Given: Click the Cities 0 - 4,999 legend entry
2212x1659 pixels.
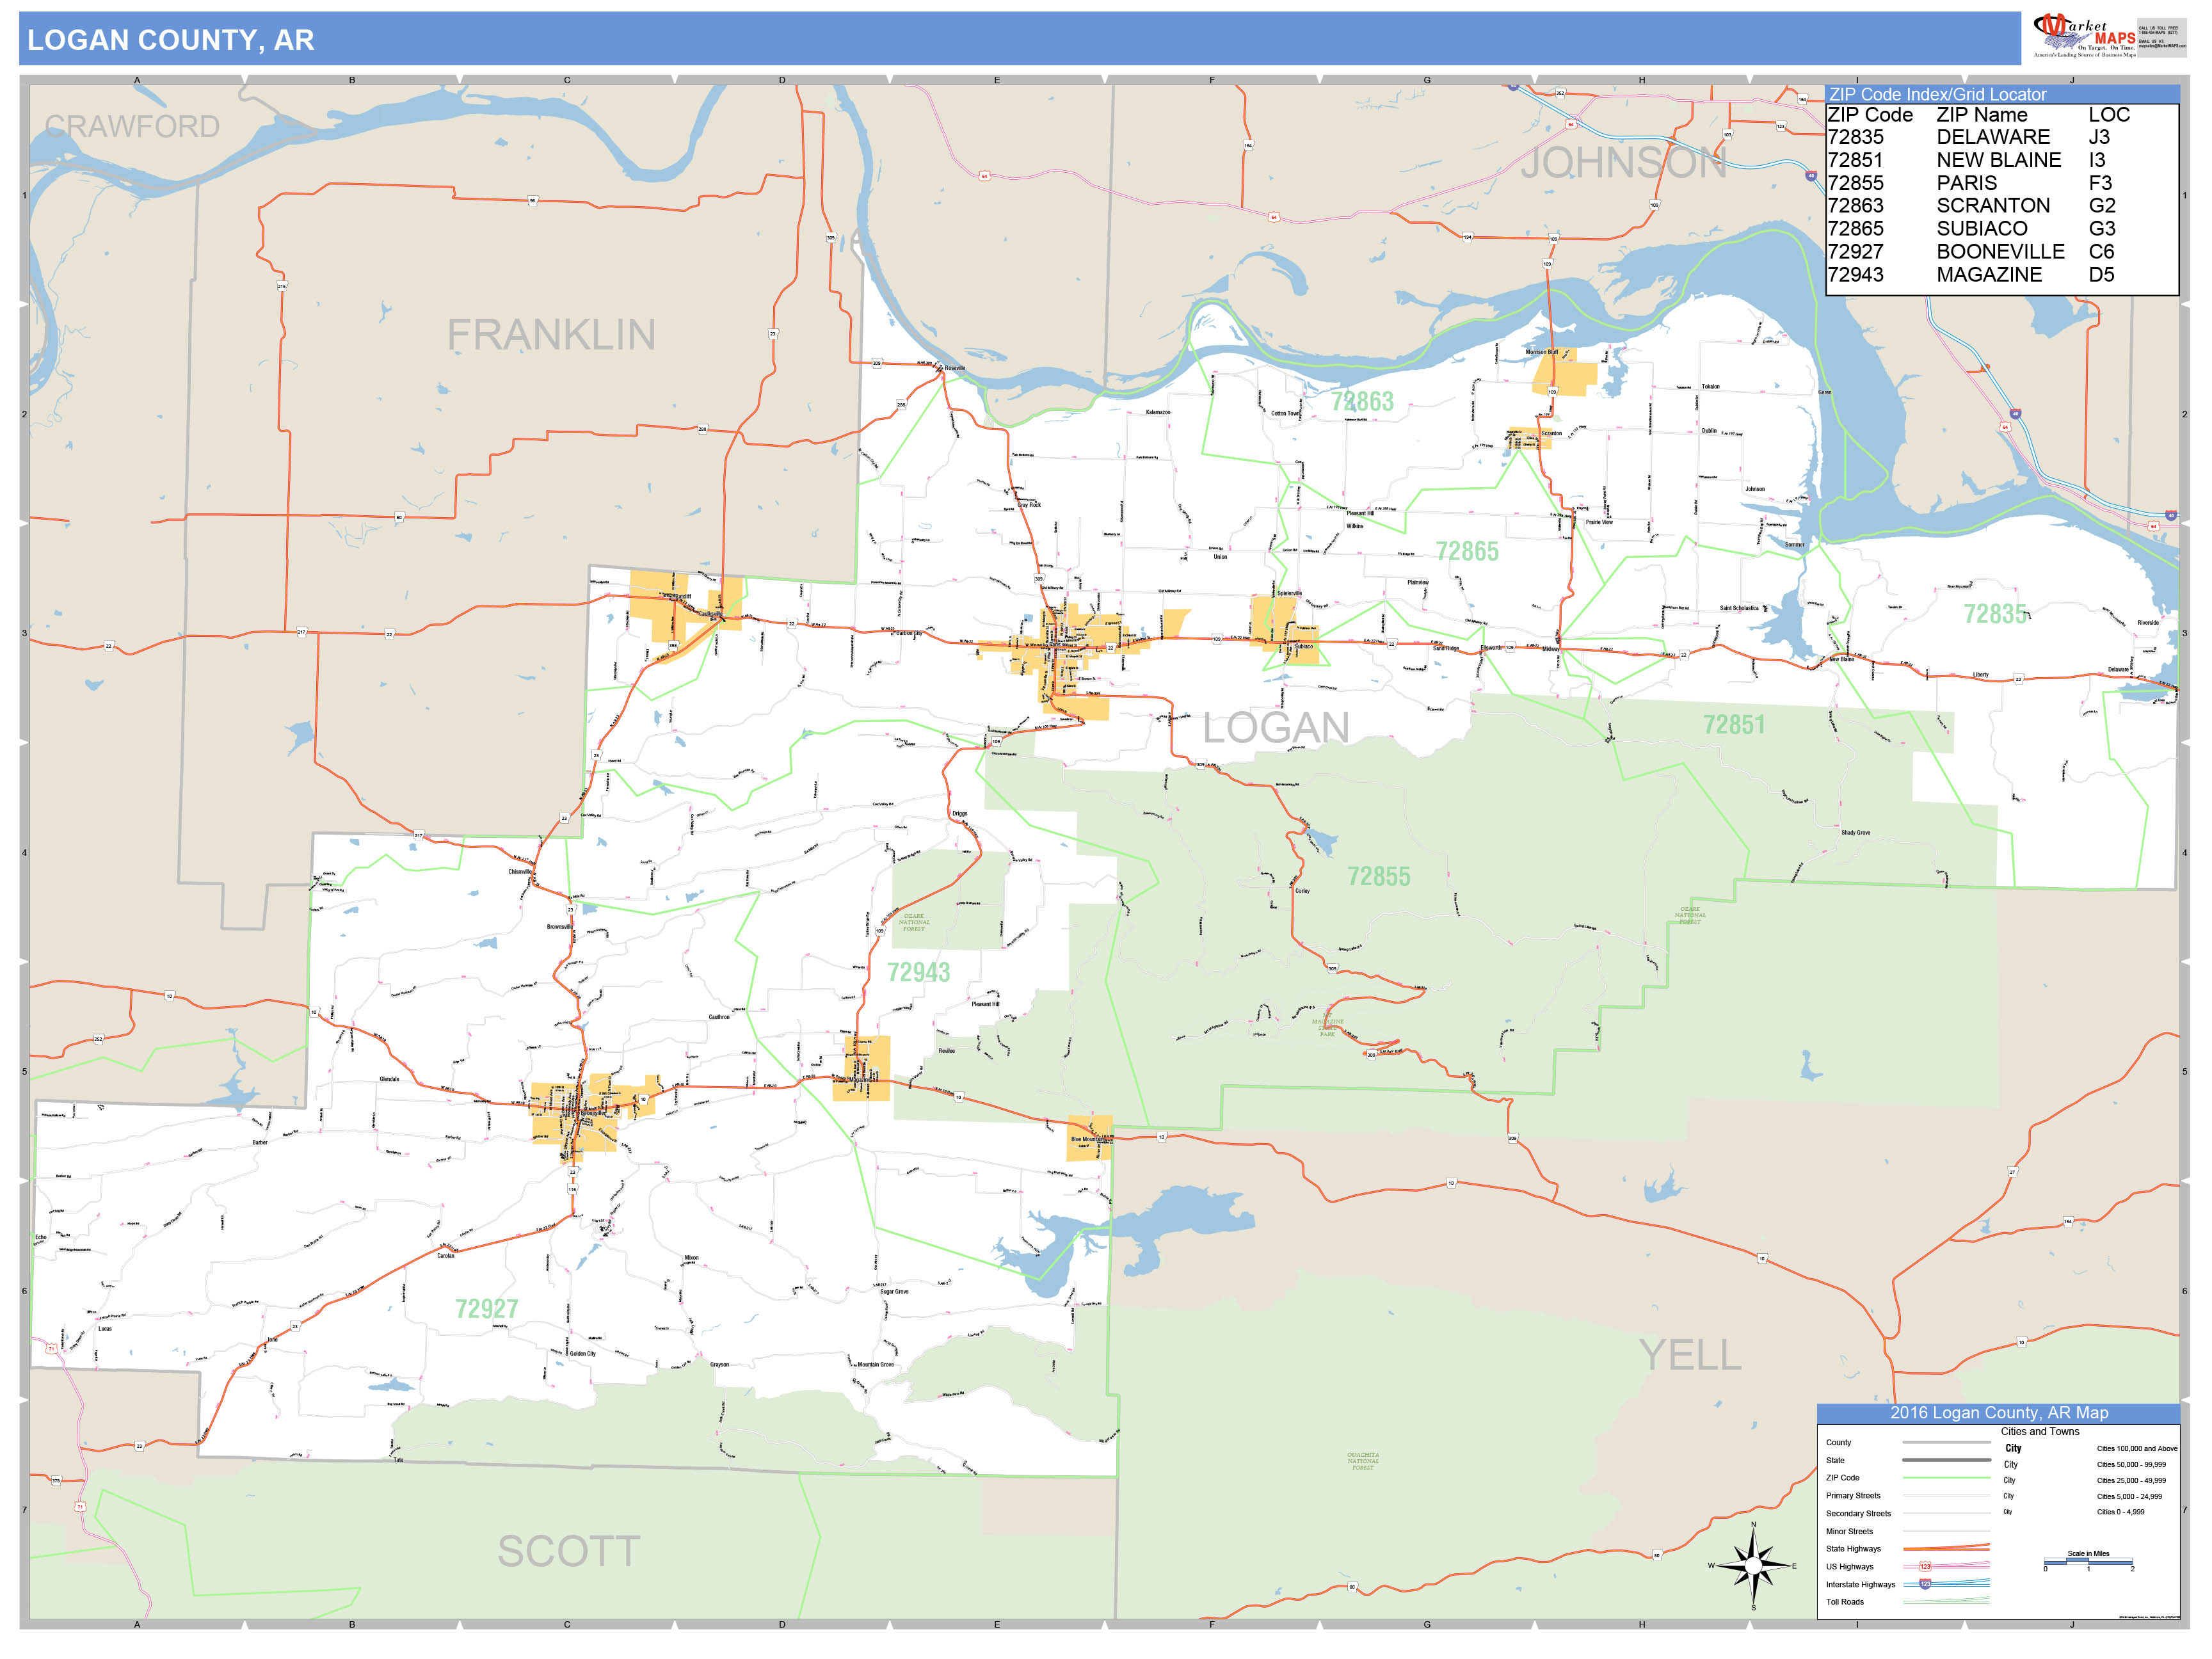Looking at the screenshot, I should 2120,1512.
